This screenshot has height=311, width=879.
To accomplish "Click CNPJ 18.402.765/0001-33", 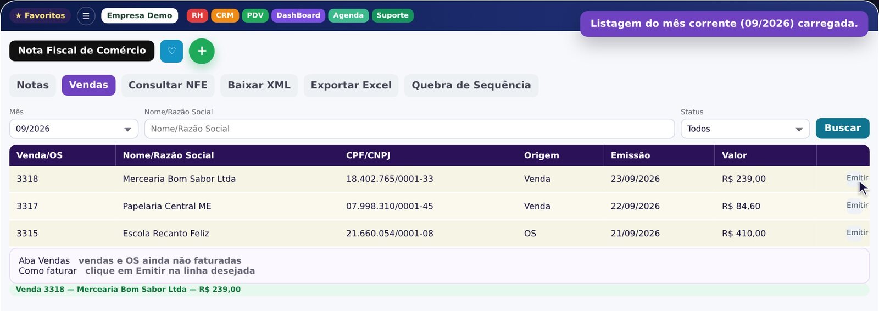I will (390, 179).
